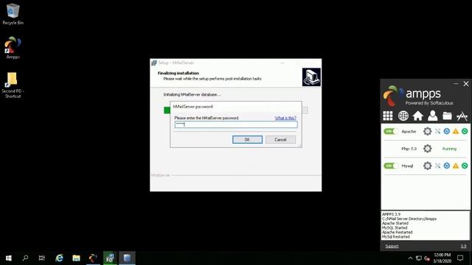This screenshot has height=265, width=472.
Task: Open the Ampps desktop shortcut
Action: [13, 48]
